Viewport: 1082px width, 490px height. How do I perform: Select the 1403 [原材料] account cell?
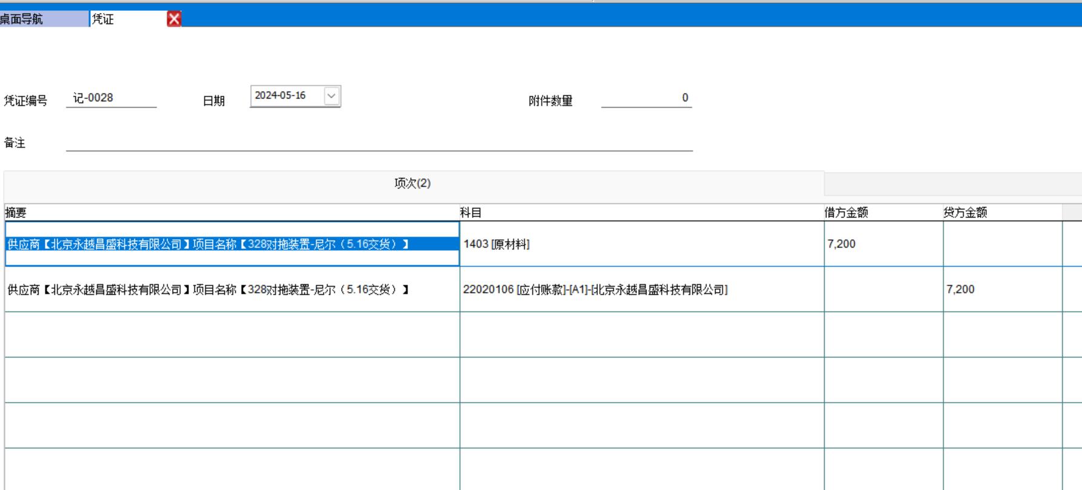641,244
